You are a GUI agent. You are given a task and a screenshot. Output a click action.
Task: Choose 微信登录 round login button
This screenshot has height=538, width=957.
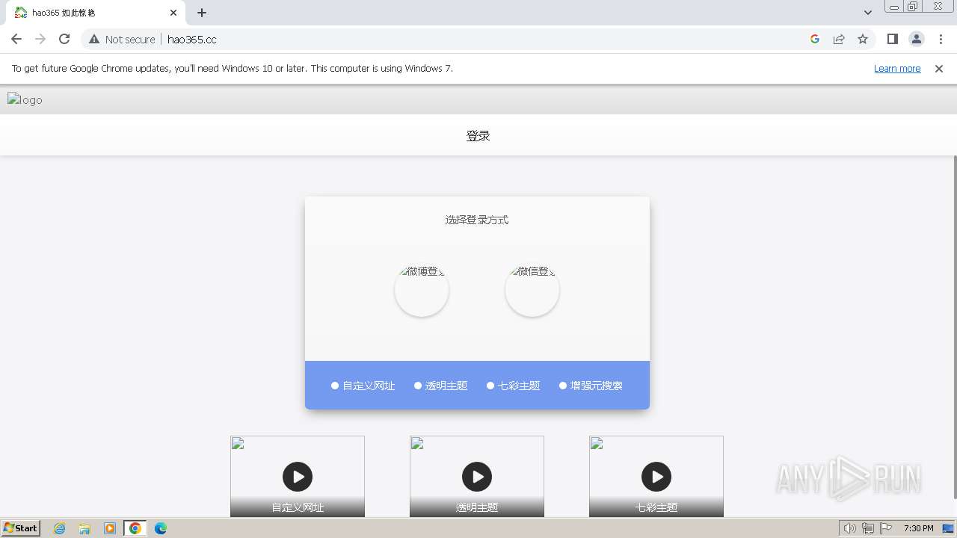click(532, 290)
